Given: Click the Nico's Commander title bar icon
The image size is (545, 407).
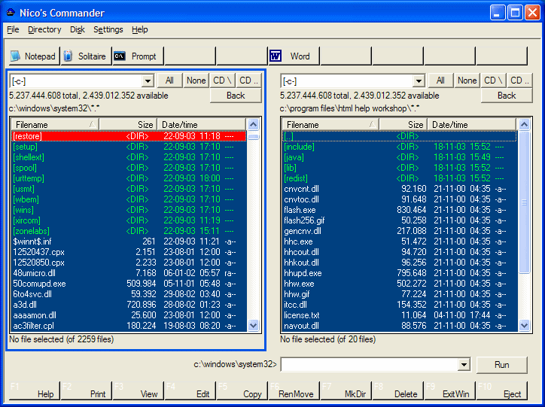Looking at the screenshot, I should coord(11,13).
